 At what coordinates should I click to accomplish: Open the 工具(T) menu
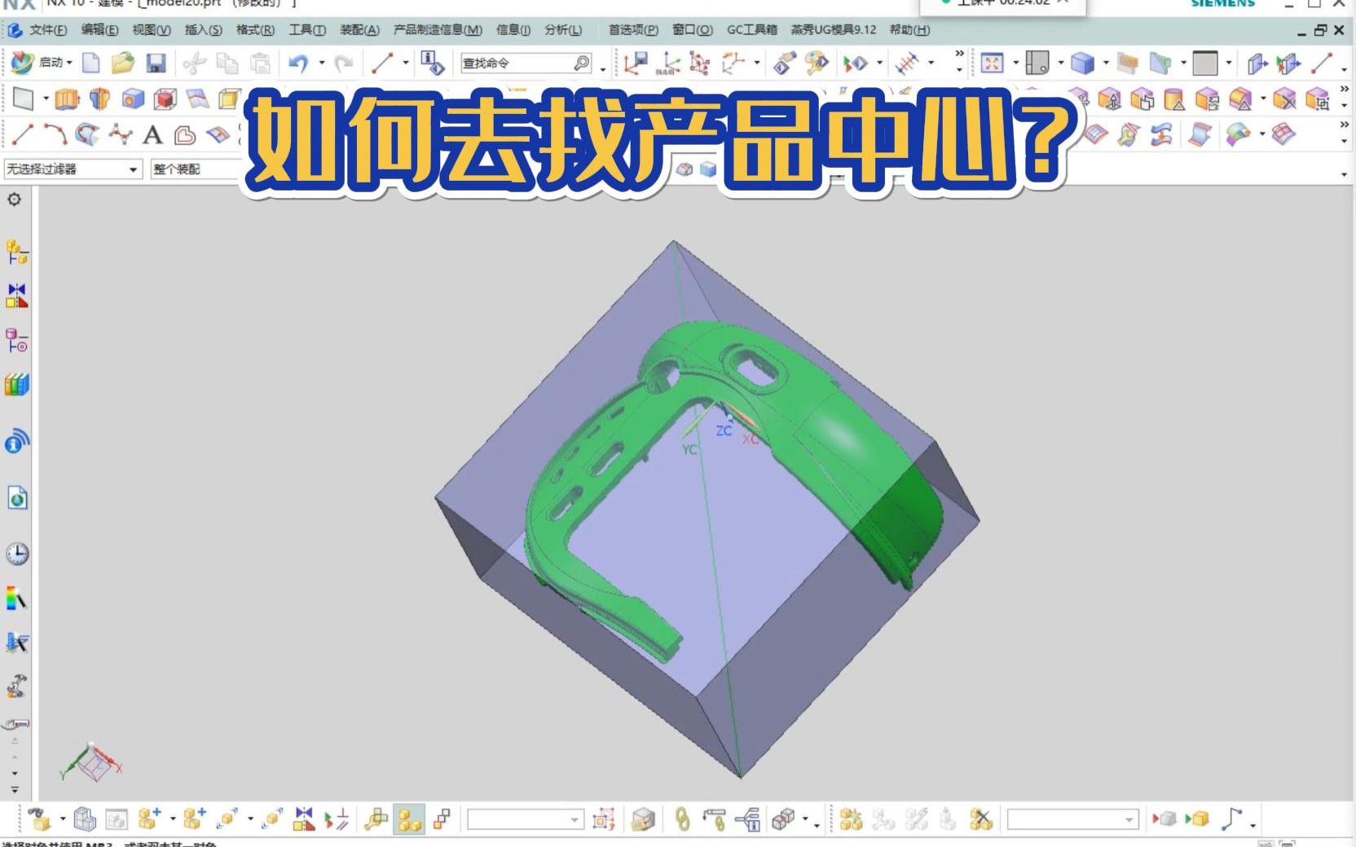pyautogui.click(x=307, y=30)
